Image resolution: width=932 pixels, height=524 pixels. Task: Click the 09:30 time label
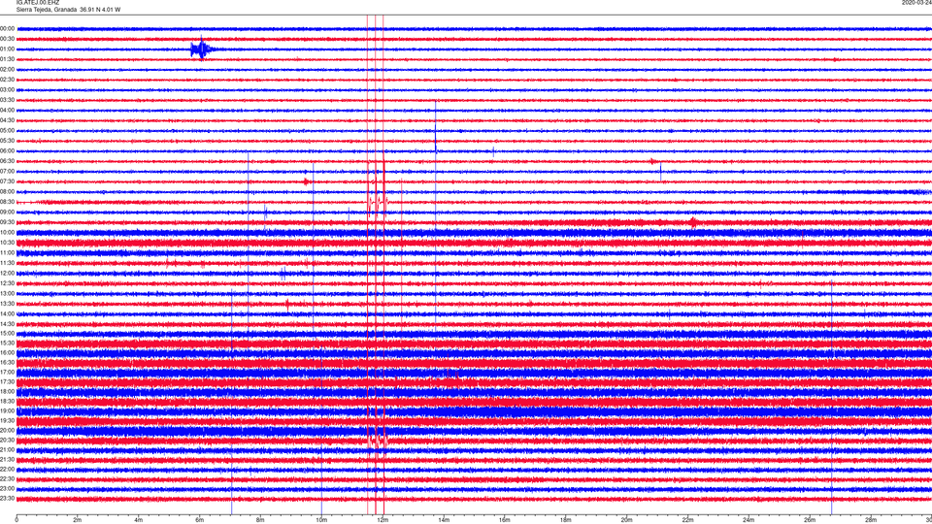click(x=8, y=222)
